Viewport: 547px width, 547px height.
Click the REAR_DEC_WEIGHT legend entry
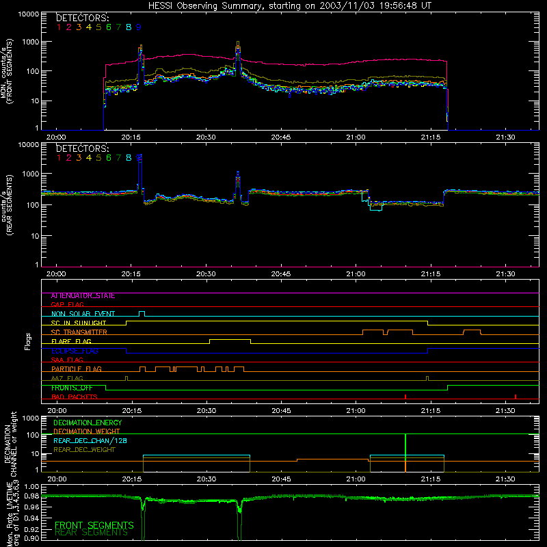coord(84,450)
